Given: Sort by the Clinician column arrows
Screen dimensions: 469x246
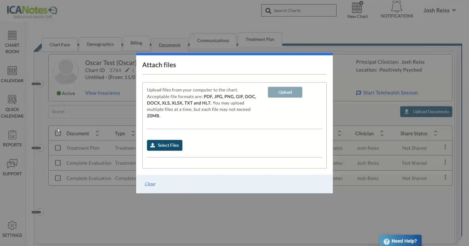Looking at the screenshot, I should (382, 134).
